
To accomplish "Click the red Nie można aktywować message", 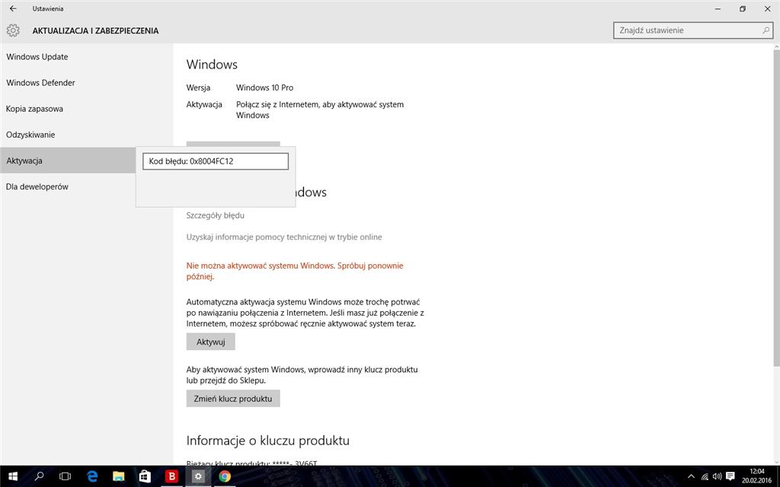I will (295, 271).
